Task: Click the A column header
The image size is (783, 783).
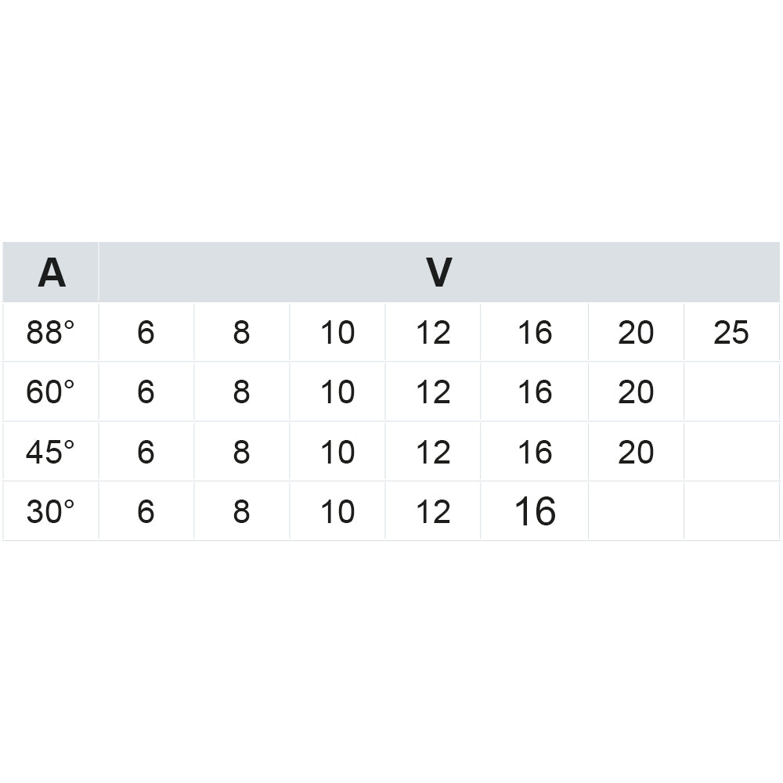Action: tap(51, 272)
